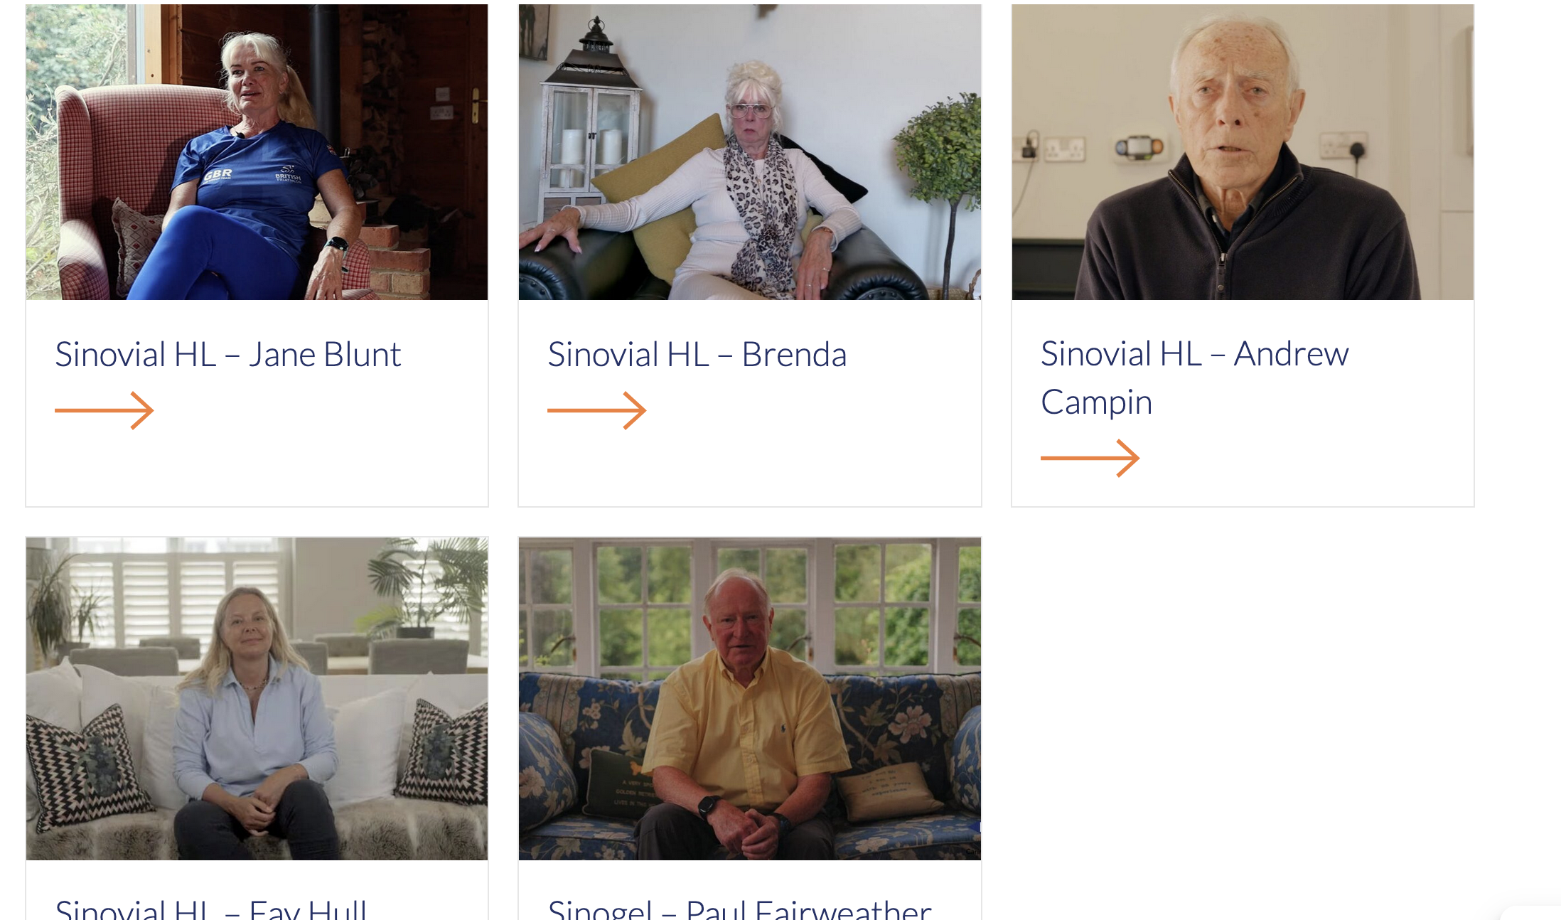The width and height of the screenshot is (1561, 920).
Task: Open the Andrew Campin video thumbnail
Action: coord(1243,152)
